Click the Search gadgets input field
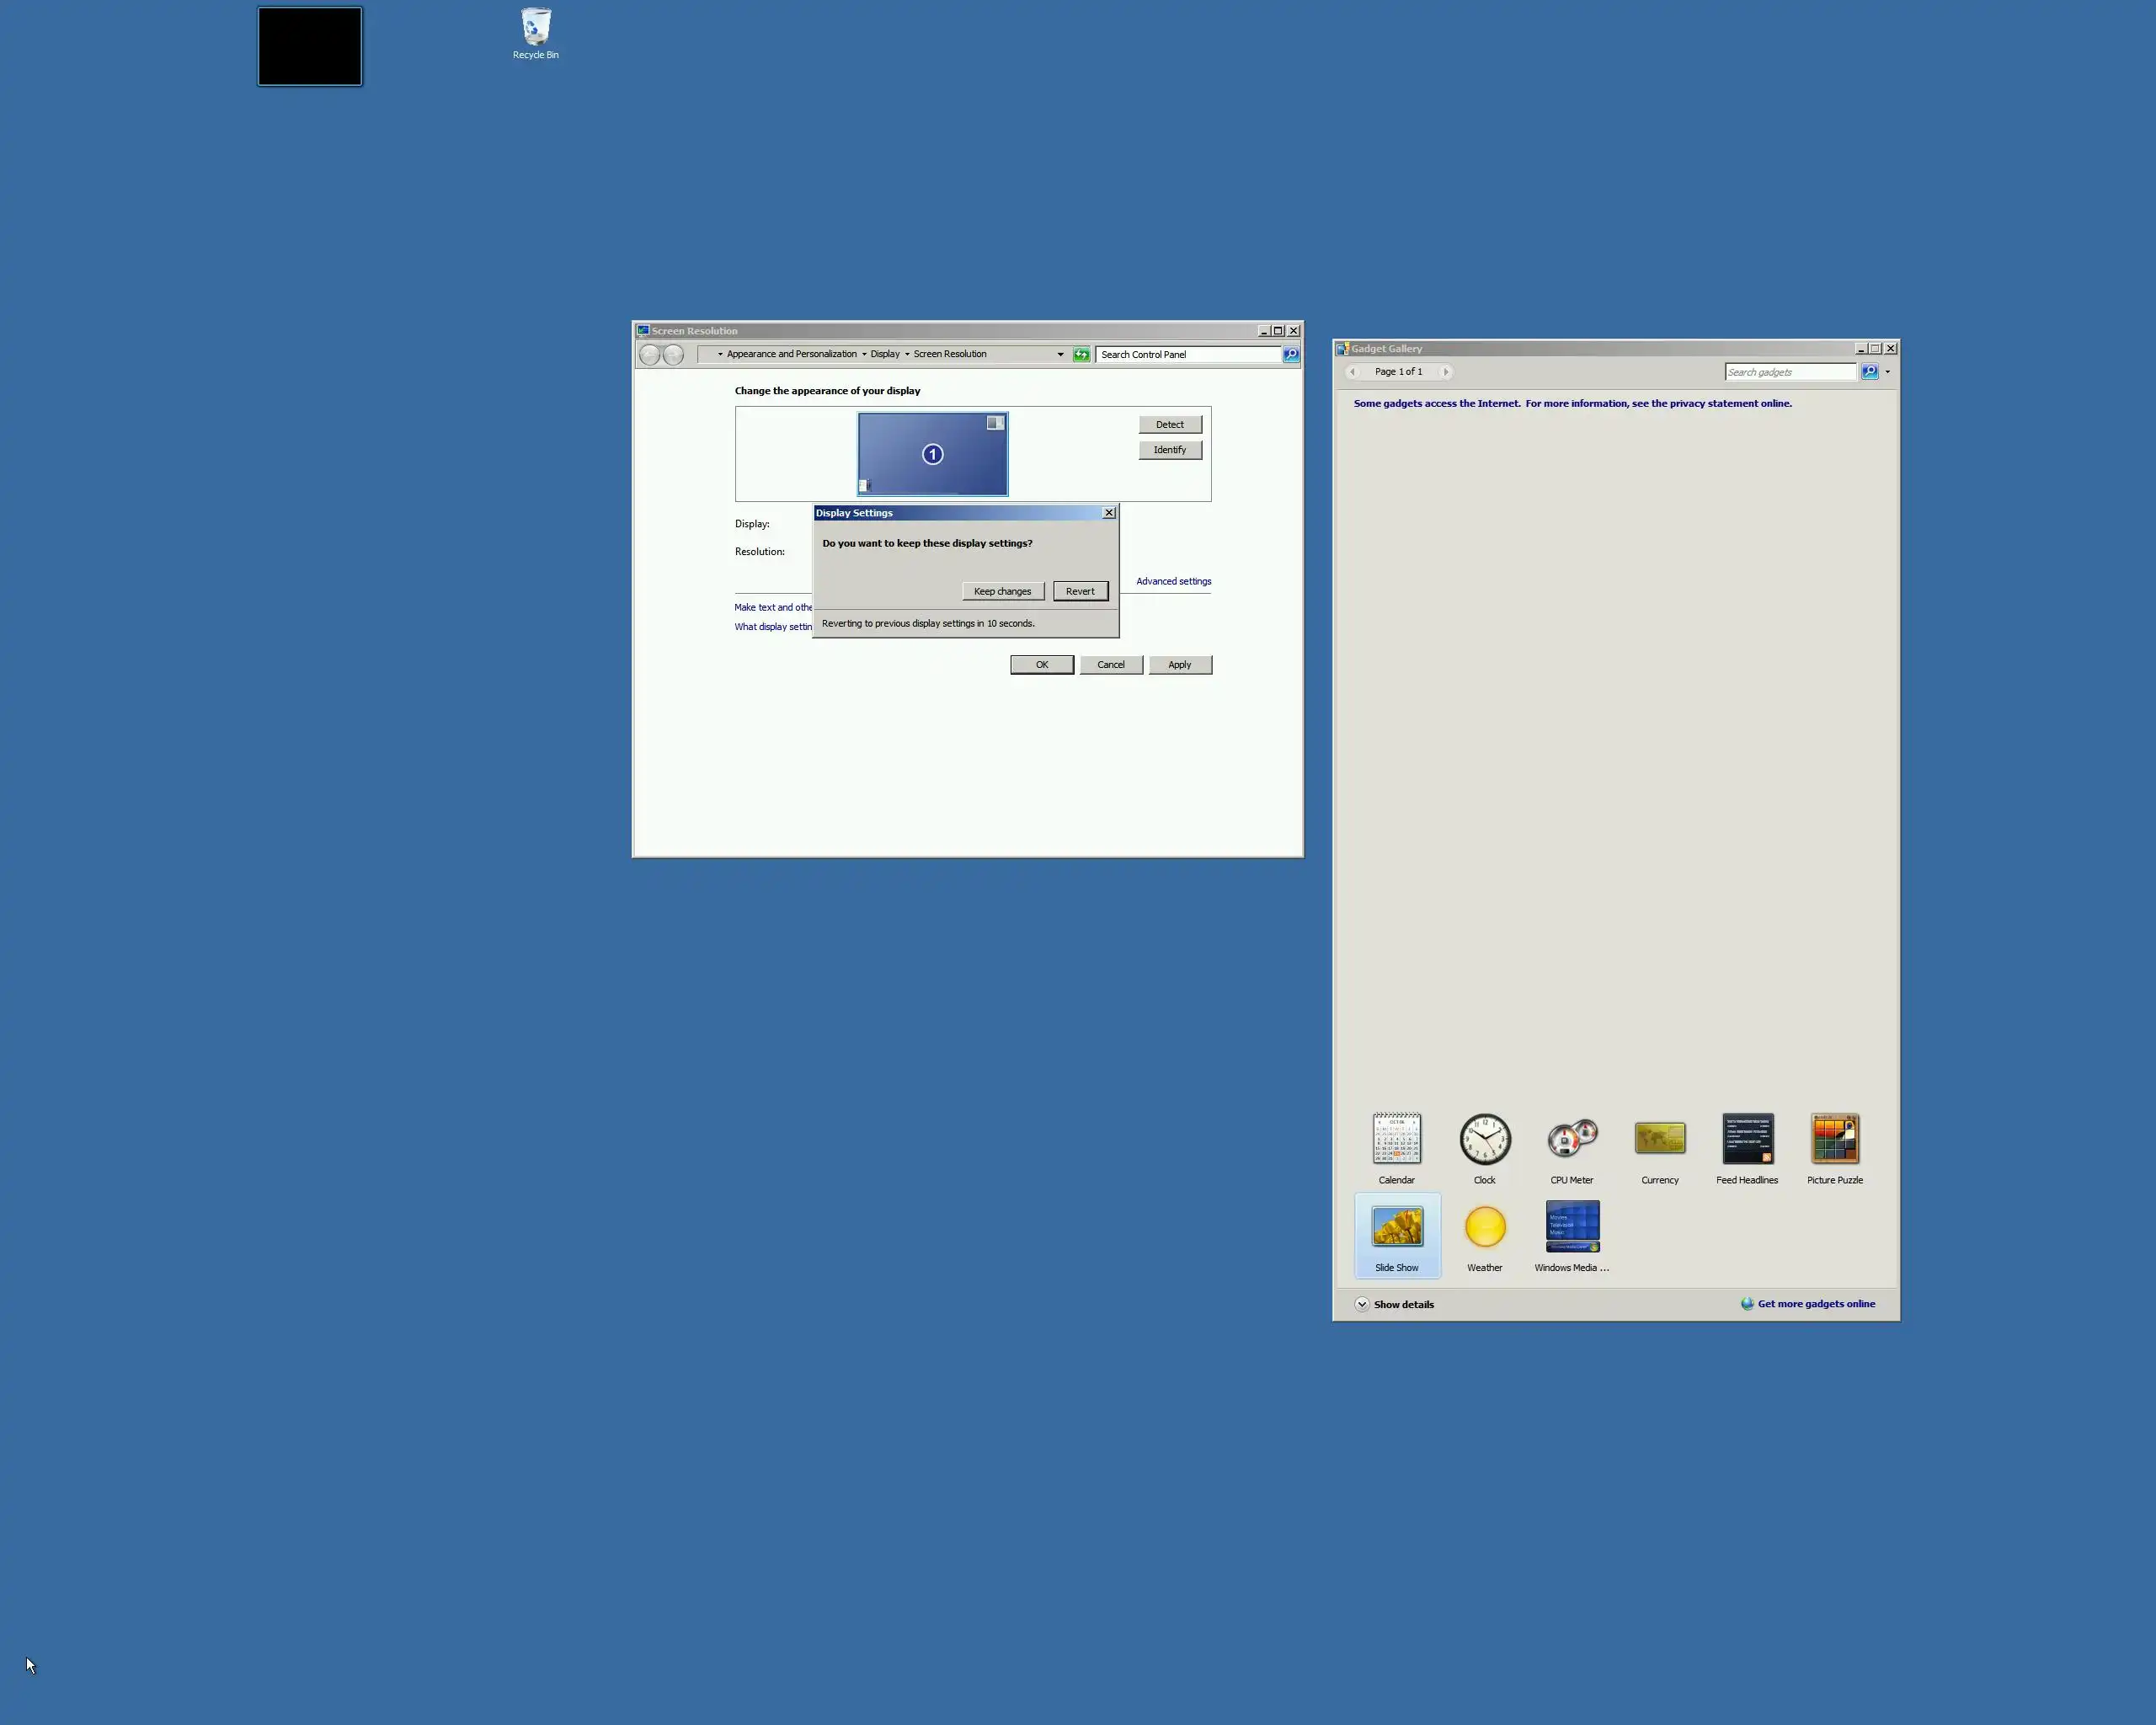Screen dimensions: 2156x1725 pyautogui.click(x=1789, y=372)
